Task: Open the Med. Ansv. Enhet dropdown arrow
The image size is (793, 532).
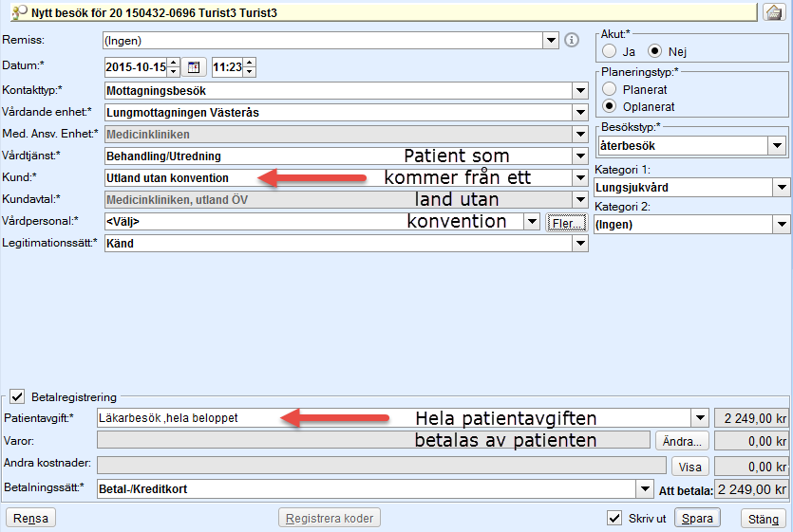Action: point(580,135)
